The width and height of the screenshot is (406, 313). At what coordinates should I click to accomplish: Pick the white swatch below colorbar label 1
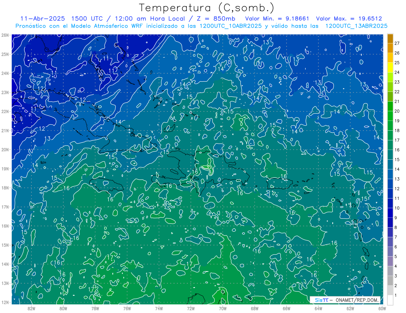pos(390,300)
